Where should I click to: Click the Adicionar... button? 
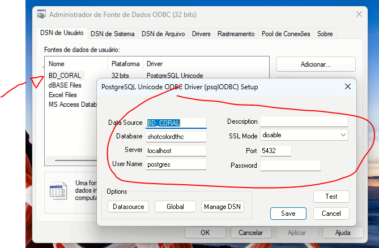[316, 64]
